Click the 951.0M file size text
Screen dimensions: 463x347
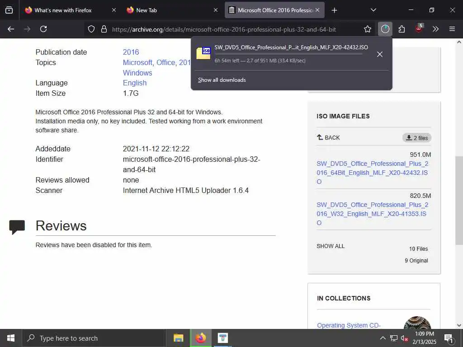point(420,155)
